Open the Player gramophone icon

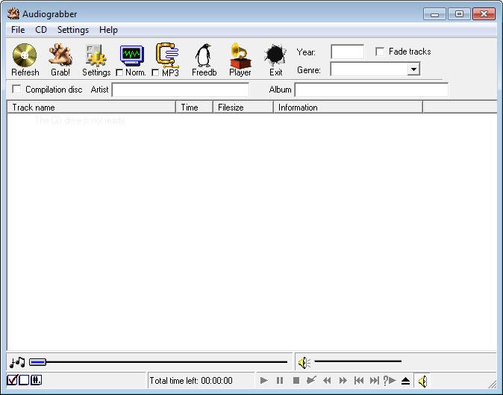[240, 55]
